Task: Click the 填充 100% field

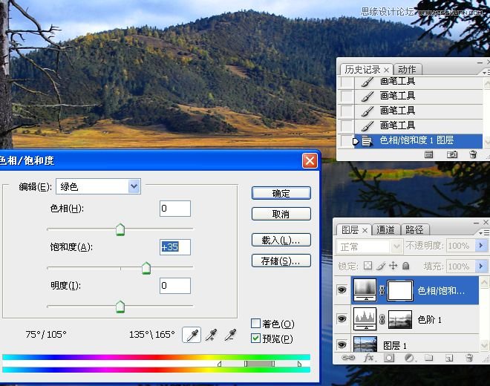Action: (461, 266)
